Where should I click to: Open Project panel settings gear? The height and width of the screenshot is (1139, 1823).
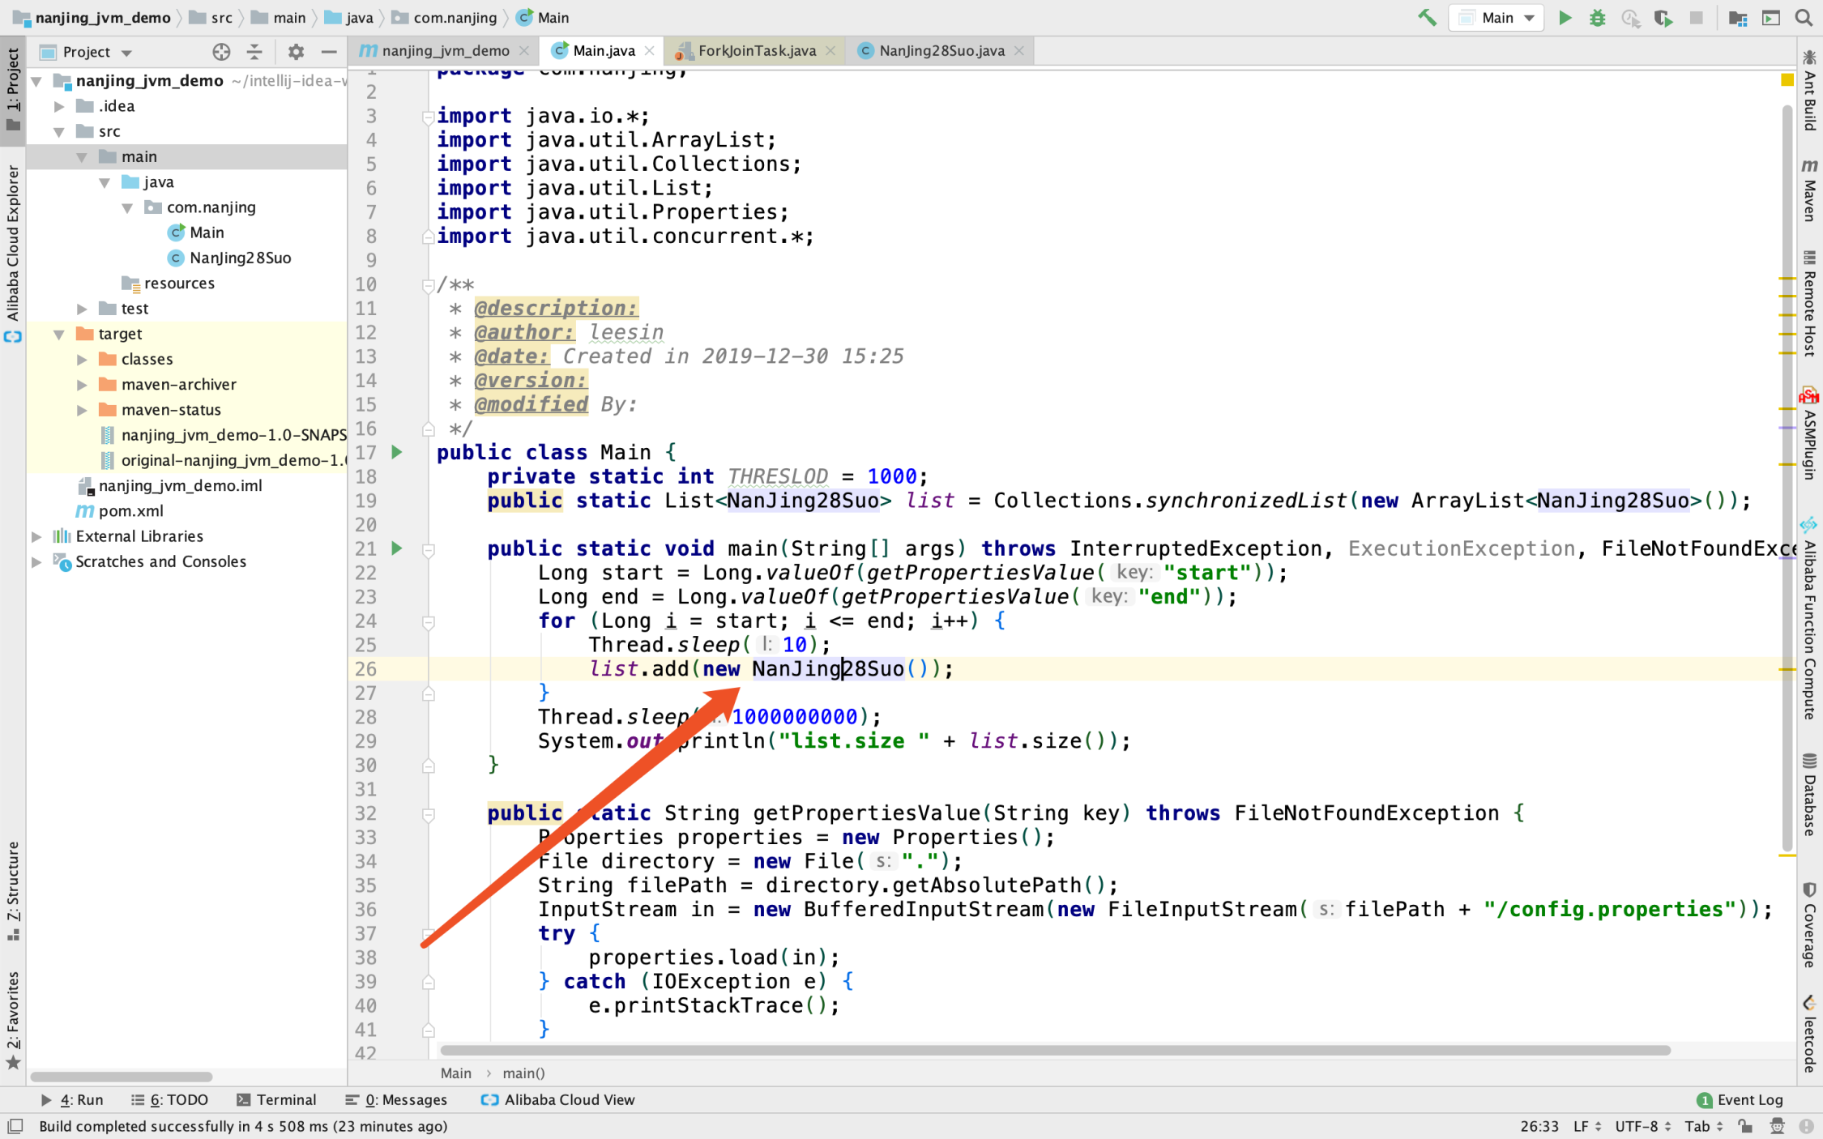coord(296,52)
